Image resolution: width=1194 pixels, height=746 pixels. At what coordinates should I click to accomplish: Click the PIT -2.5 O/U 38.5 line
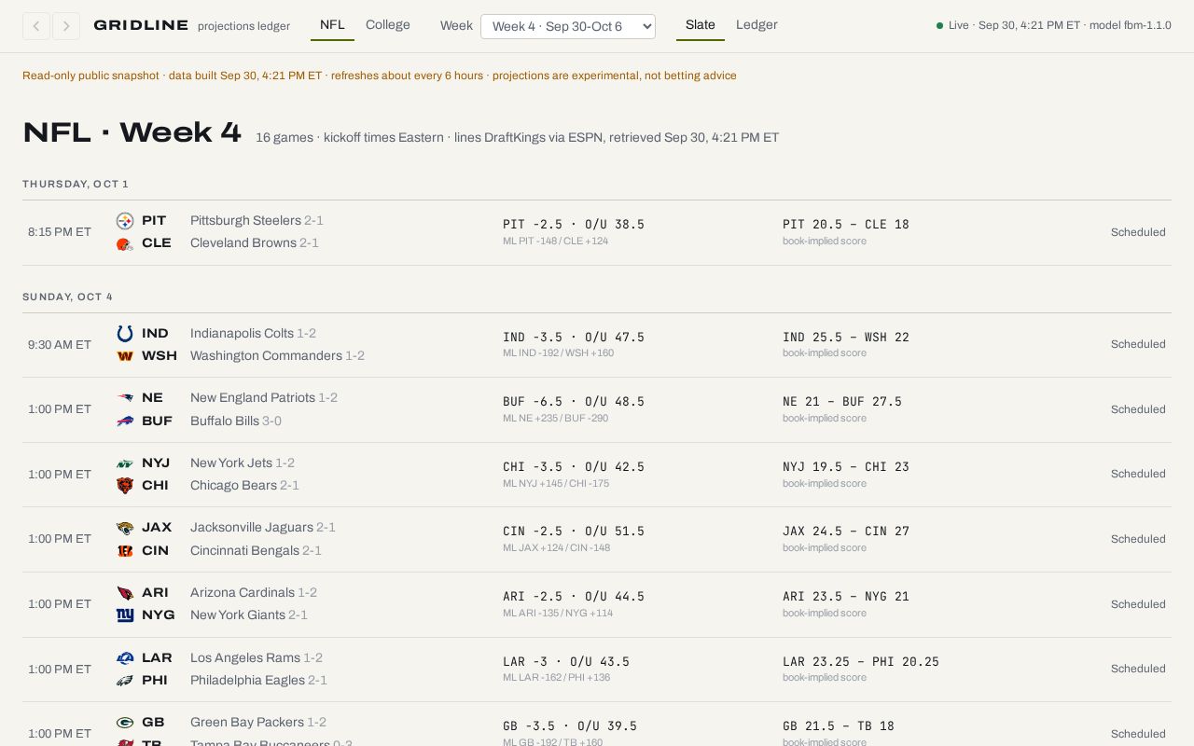[574, 225]
